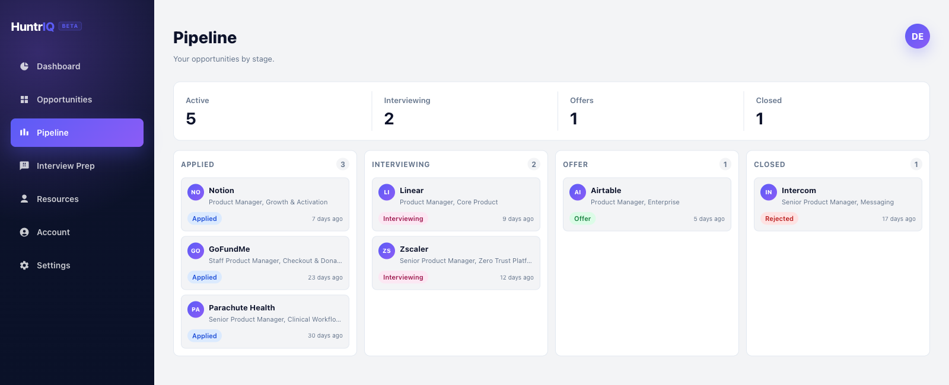Click '5 days ago' on Airtable card
Image resolution: width=949 pixels, height=385 pixels.
pyautogui.click(x=709, y=219)
